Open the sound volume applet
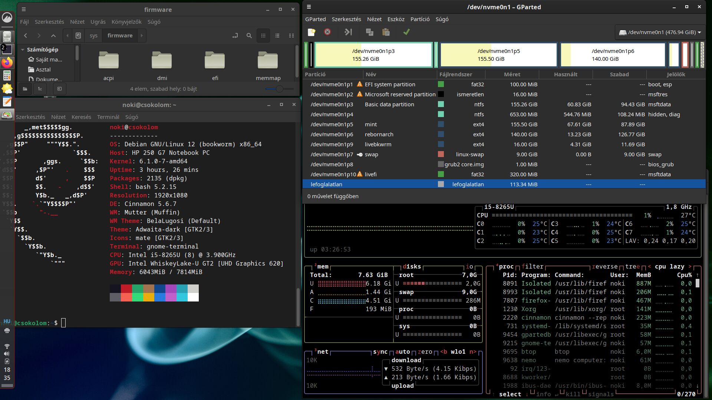 (x=7, y=354)
